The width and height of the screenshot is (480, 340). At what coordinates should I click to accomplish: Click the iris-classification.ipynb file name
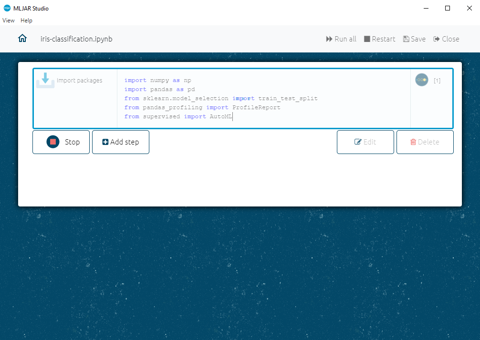tap(76, 39)
